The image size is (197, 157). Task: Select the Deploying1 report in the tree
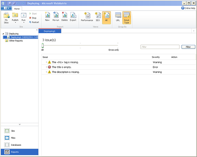point(21,37)
